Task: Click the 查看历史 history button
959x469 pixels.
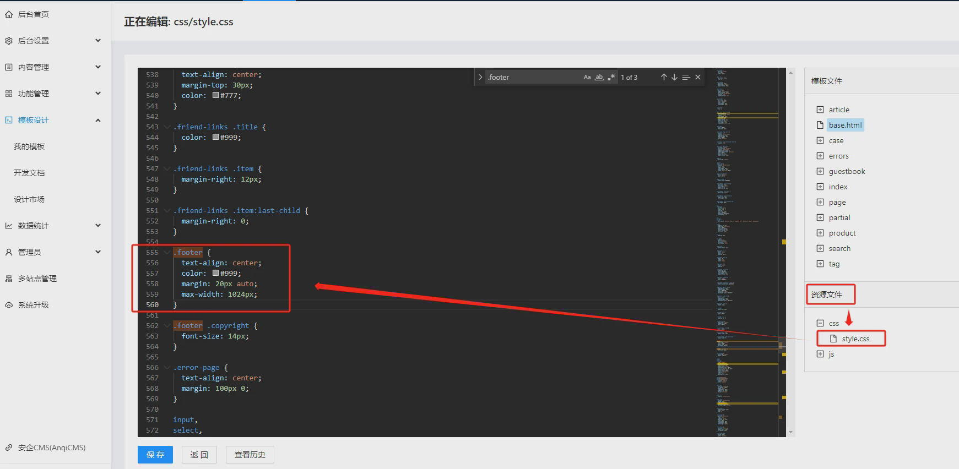Action: [x=250, y=455]
